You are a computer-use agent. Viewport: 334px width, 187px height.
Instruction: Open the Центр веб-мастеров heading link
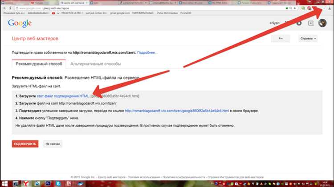point(35,39)
